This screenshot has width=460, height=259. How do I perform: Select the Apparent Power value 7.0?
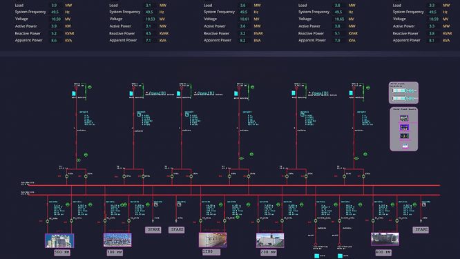[337, 41]
